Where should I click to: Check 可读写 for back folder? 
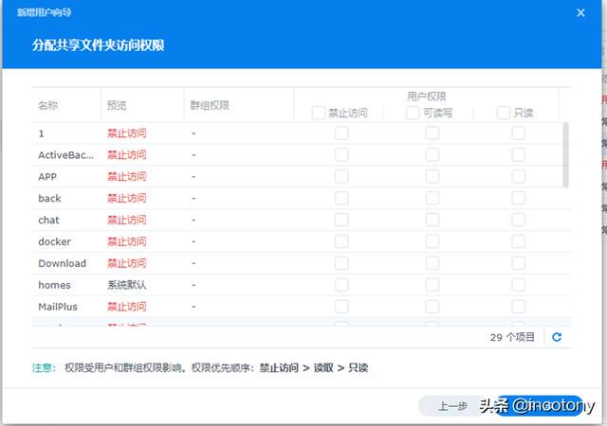(x=432, y=198)
